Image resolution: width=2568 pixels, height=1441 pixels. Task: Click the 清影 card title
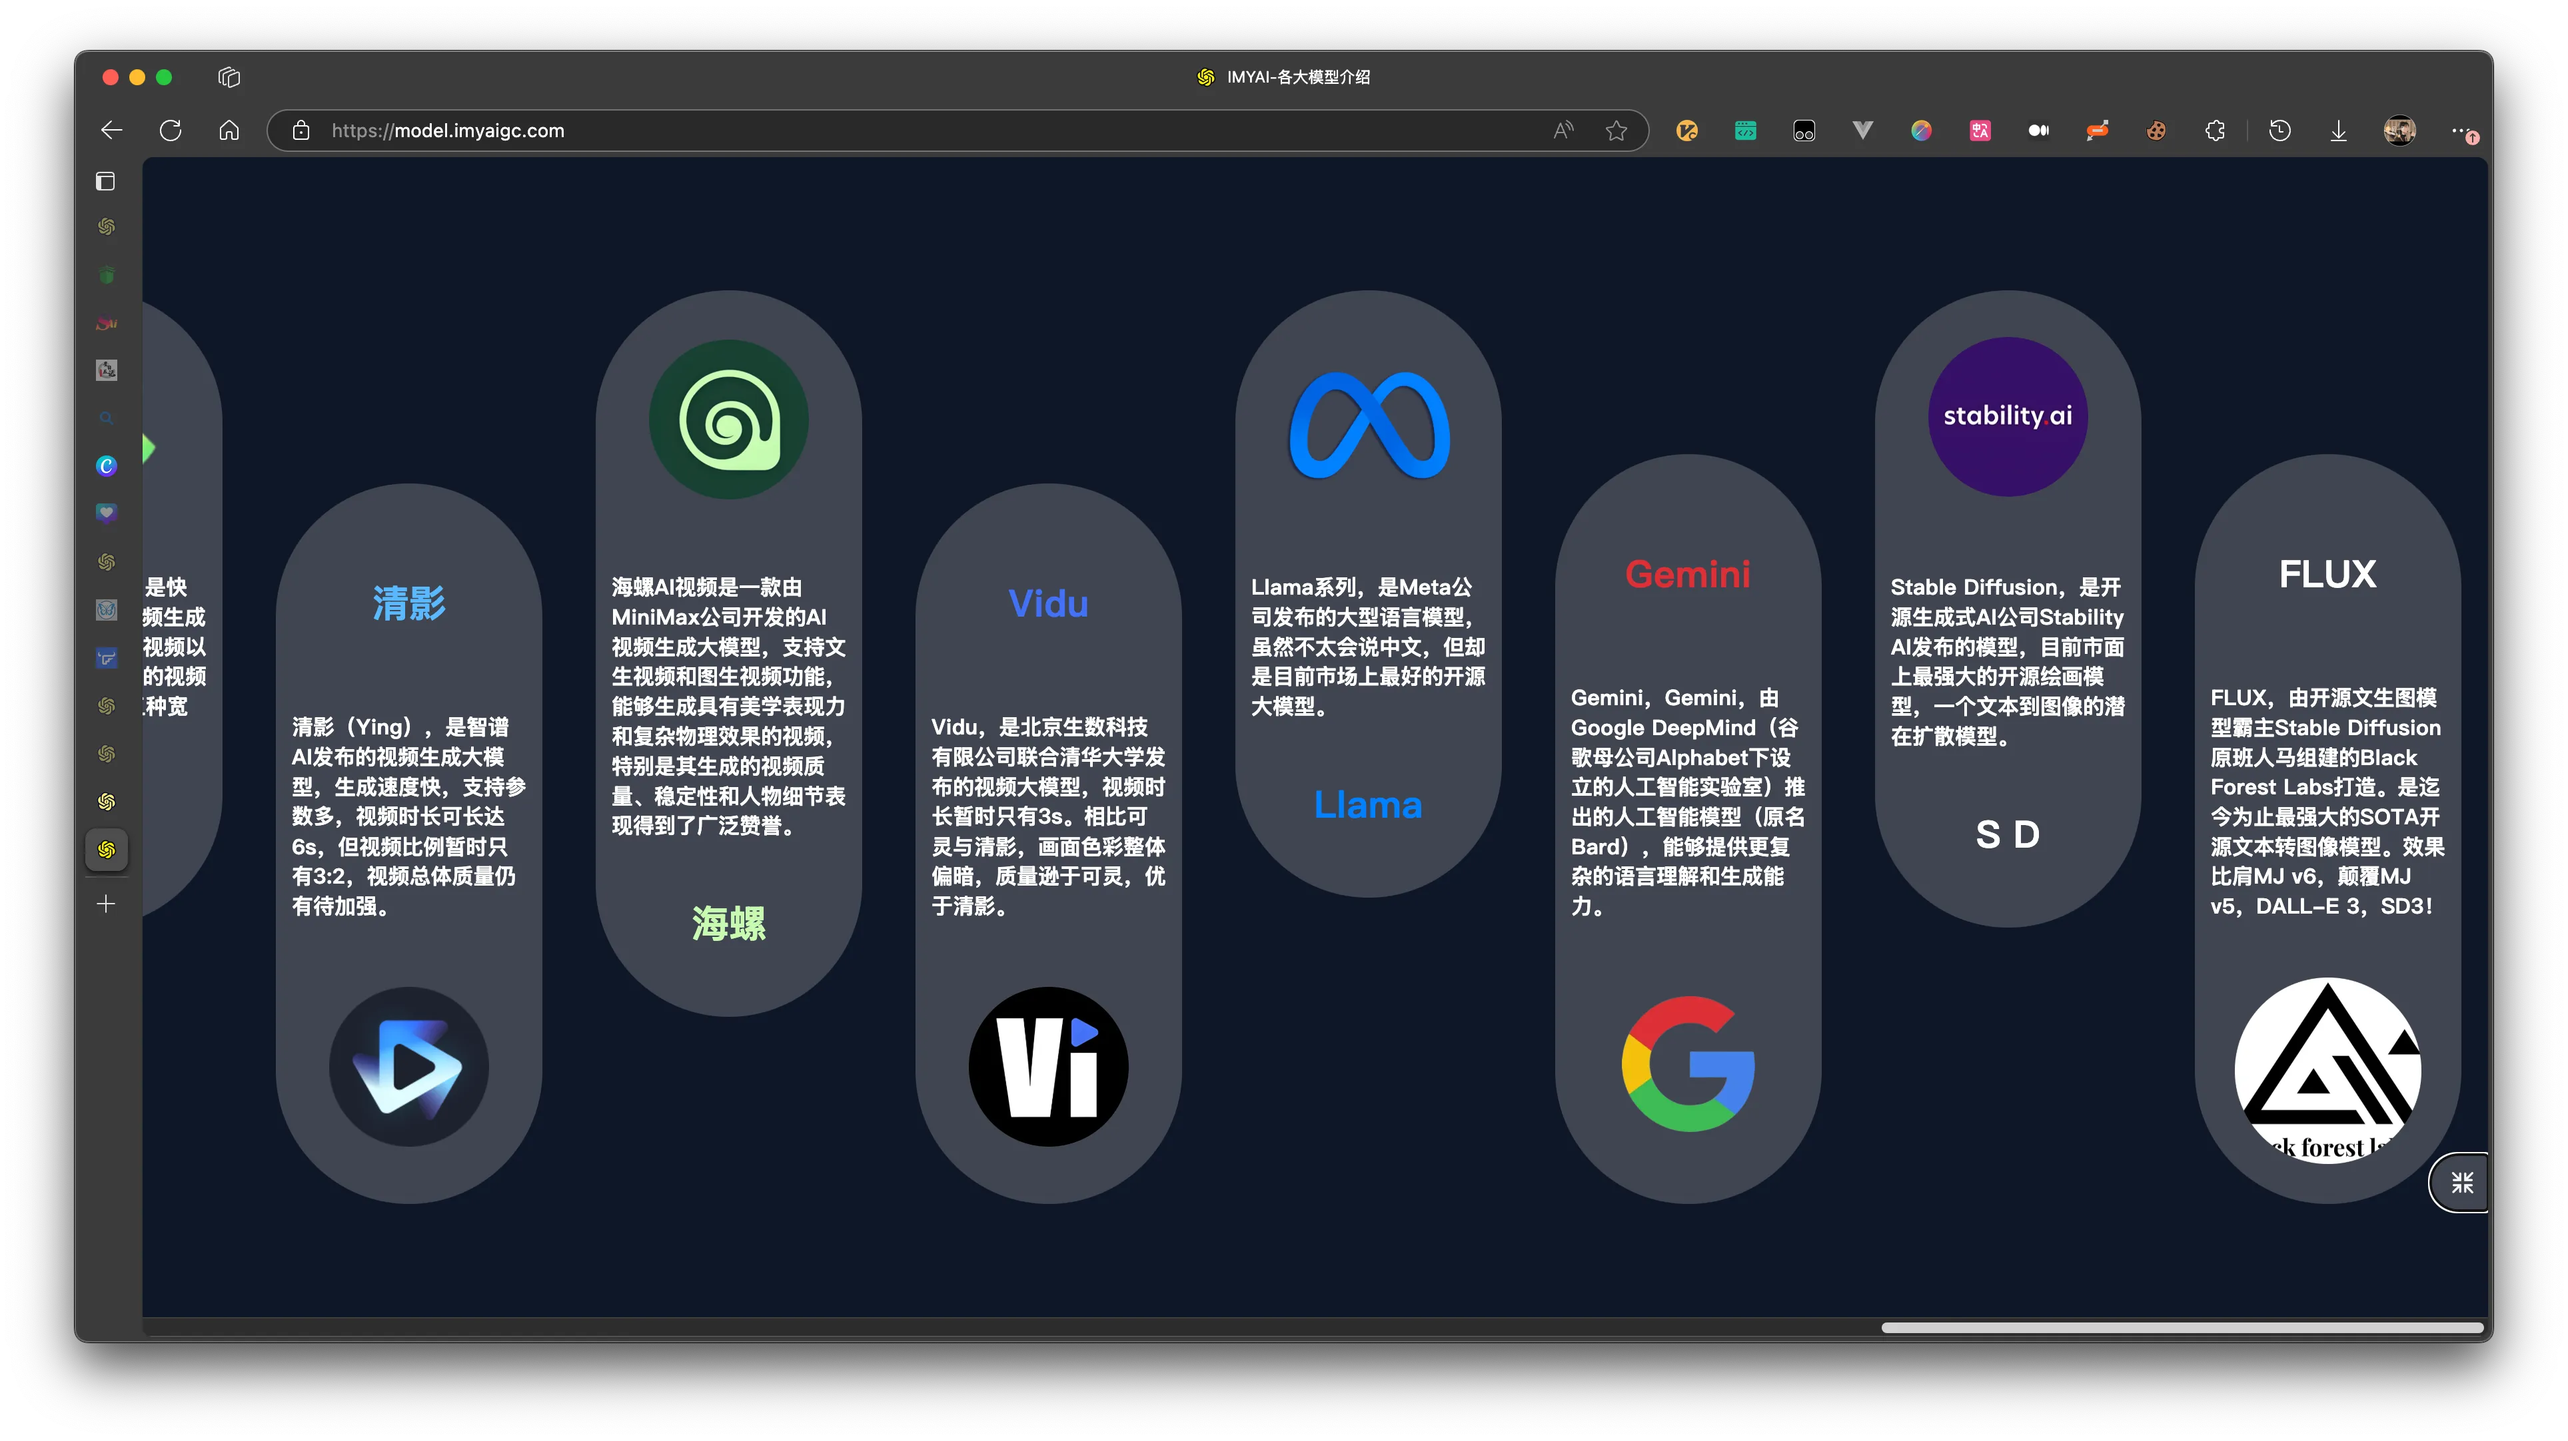(x=408, y=604)
